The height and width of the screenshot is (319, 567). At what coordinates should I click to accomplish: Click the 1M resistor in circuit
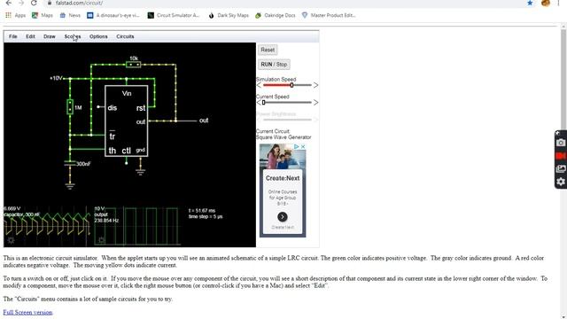[70, 106]
